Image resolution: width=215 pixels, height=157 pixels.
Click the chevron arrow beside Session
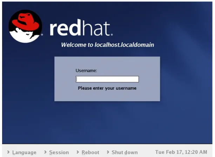click(45, 152)
